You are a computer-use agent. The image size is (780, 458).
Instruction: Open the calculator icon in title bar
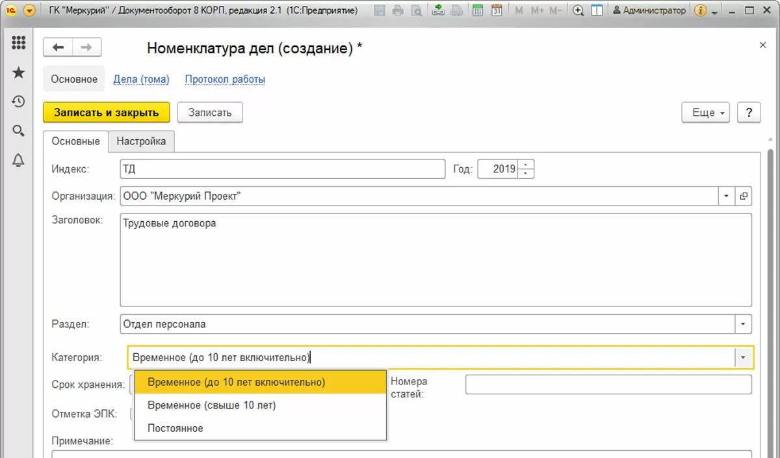coord(478,10)
